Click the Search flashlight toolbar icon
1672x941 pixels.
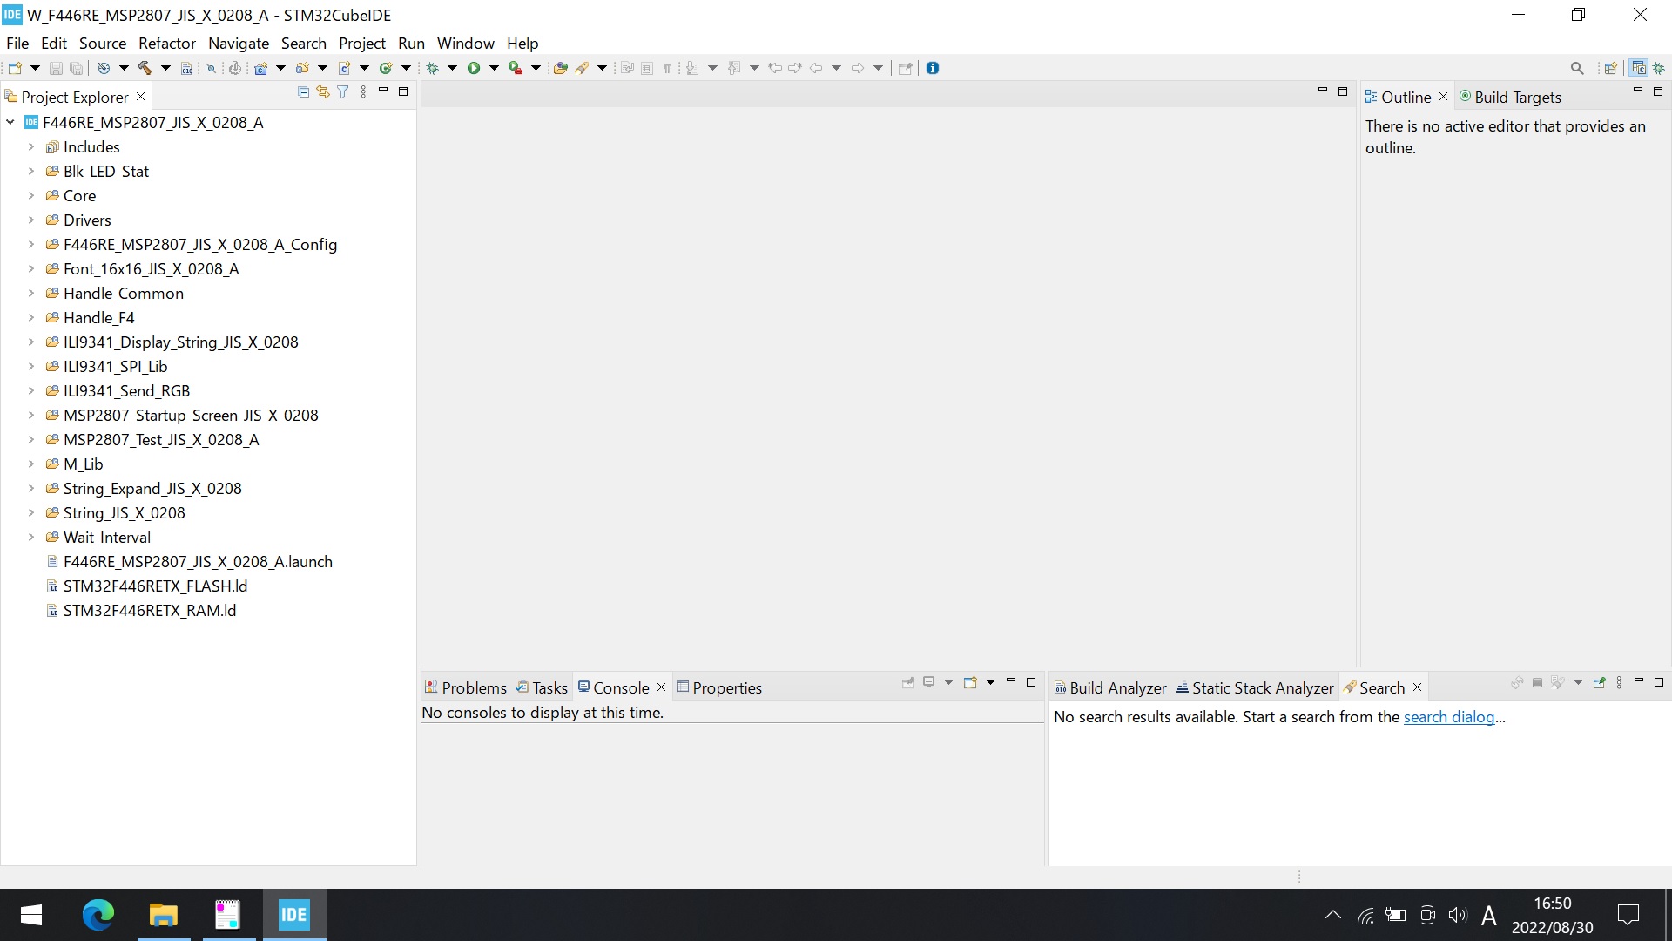pyautogui.click(x=582, y=68)
